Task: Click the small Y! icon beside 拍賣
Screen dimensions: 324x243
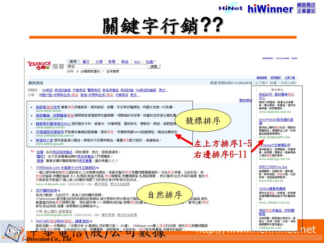Action: pyautogui.click(x=32, y=152)
